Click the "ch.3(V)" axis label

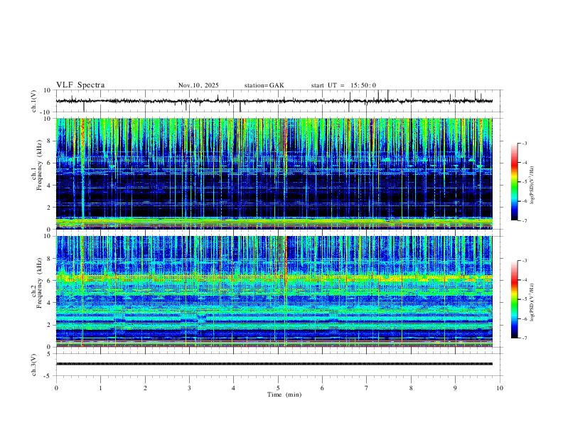point(34,365)
